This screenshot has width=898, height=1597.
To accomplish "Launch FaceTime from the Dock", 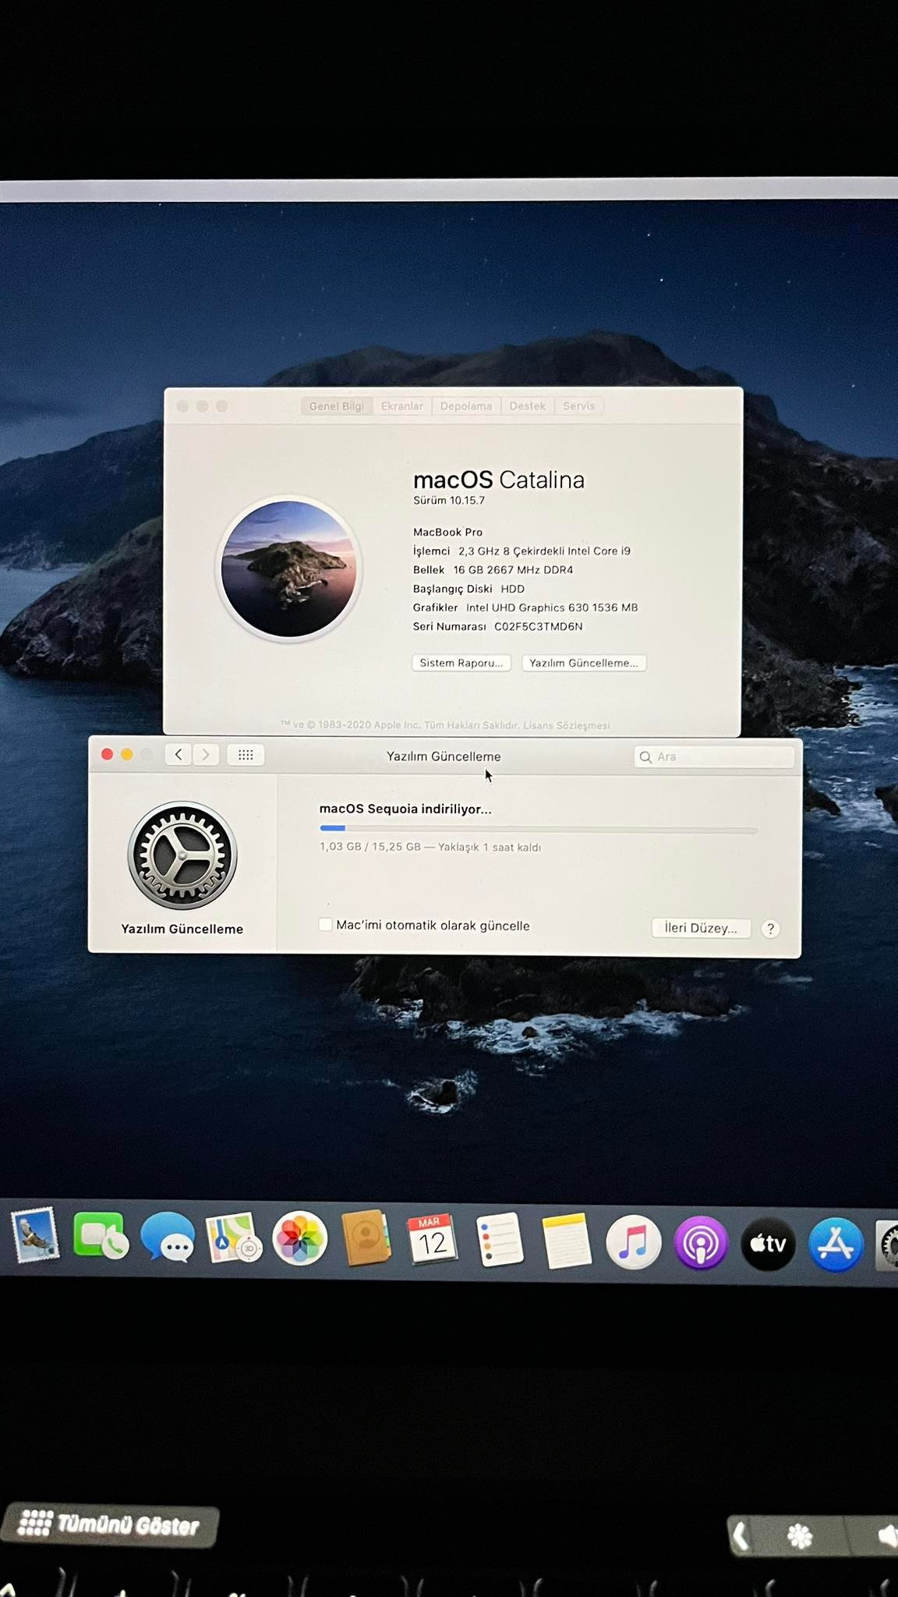I will coord(100,1237).
